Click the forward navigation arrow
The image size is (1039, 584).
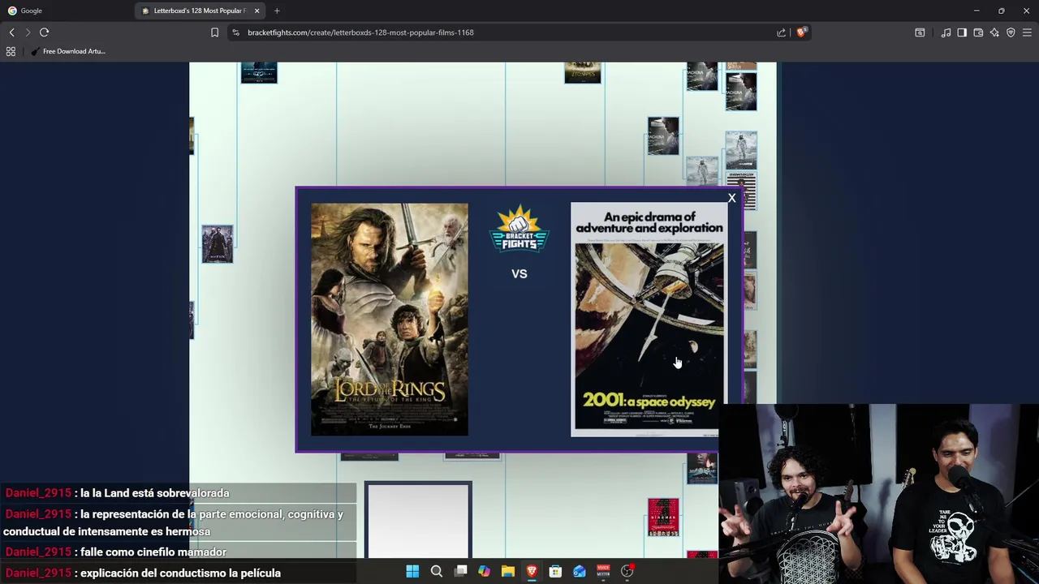pyautogui.click(x=28, y=32)
